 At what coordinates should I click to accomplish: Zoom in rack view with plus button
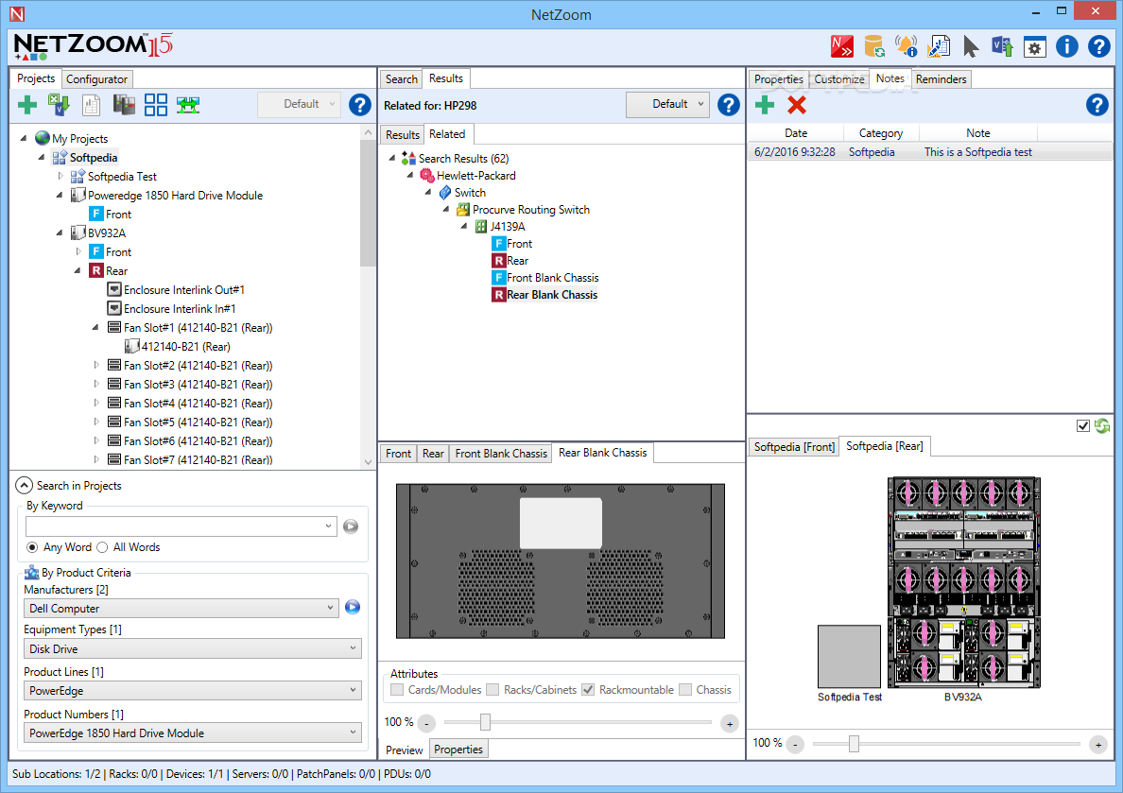(x=1097, y=744)
